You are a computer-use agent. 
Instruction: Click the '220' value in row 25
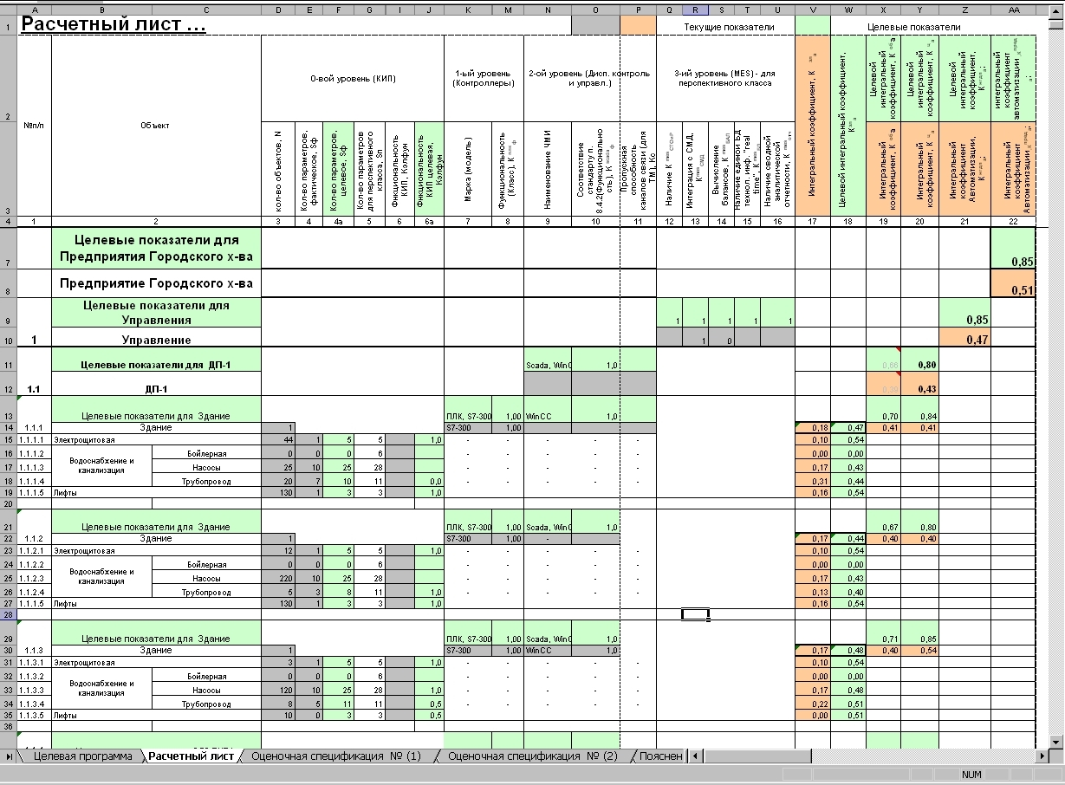point(279,578)
